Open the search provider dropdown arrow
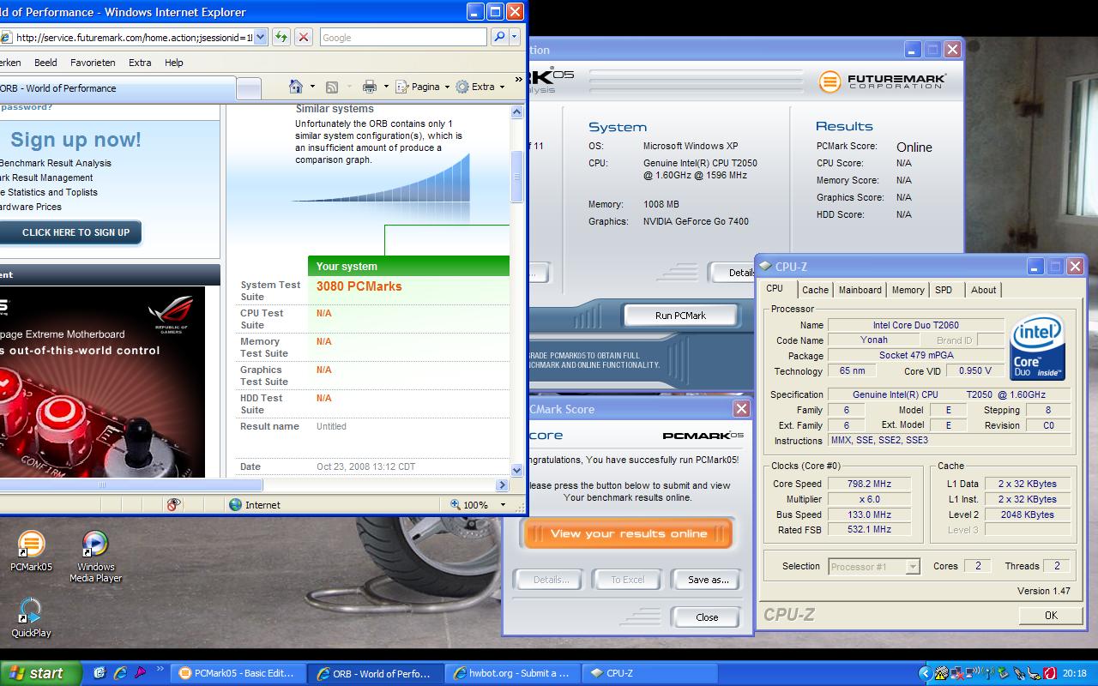The image size is (1098, 686). pyautogui.click(x=515, y=37)
